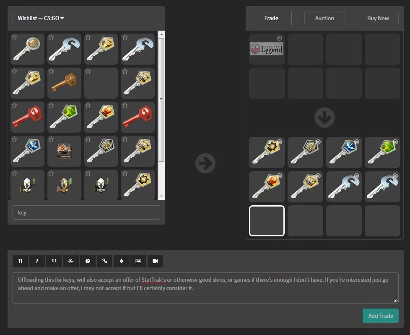Select the bronze coin-head key in the wishlist
This screenshot has height=335, width=410.
pos(27,49)
